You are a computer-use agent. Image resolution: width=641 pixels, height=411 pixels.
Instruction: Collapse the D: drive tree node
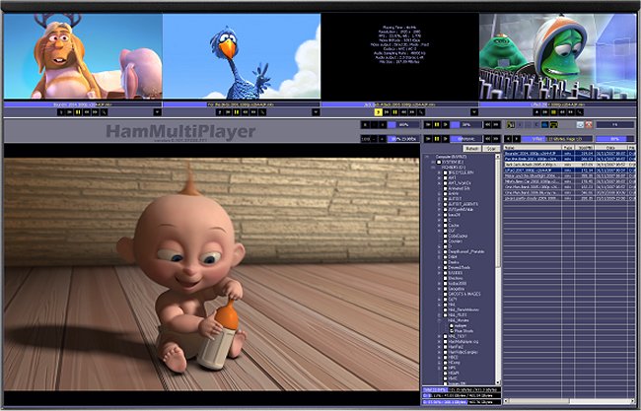tap(433, 168)
